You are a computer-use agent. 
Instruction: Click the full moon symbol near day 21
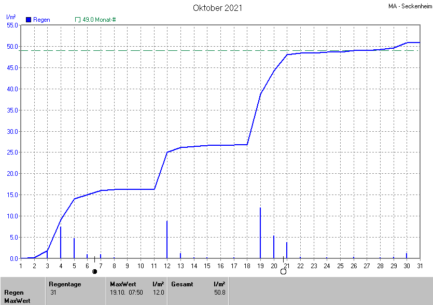[283, 271]
